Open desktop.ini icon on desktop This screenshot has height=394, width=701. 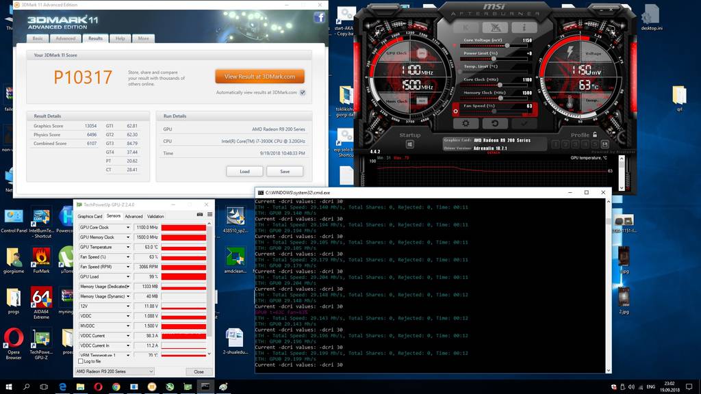tap(652, 18)
